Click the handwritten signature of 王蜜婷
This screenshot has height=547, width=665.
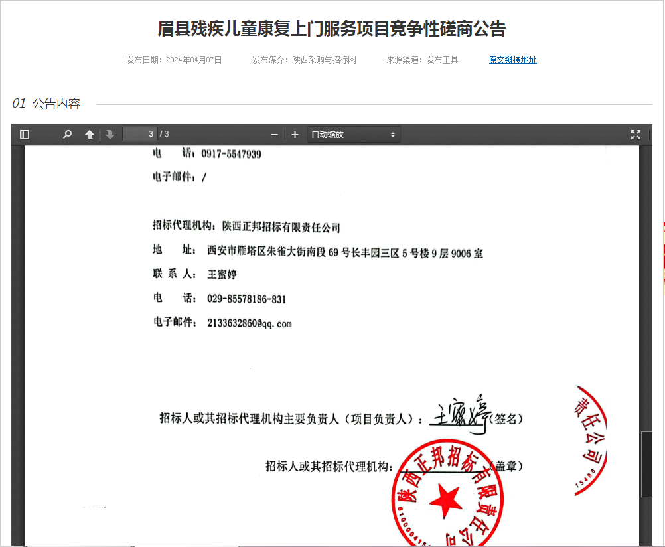pos(461,414)
